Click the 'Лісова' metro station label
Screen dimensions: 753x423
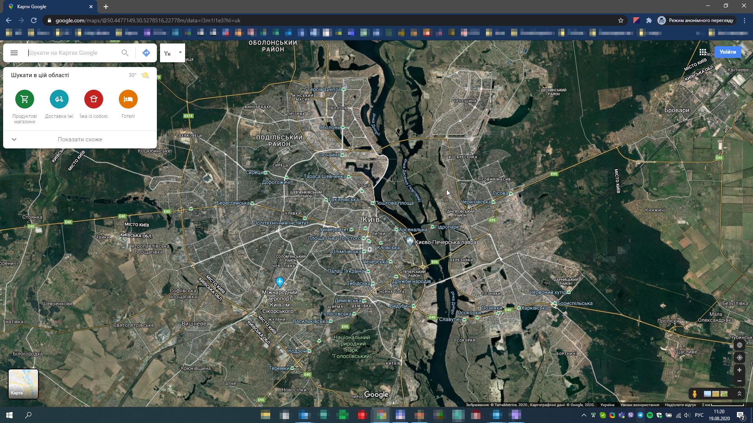point(500,193)
